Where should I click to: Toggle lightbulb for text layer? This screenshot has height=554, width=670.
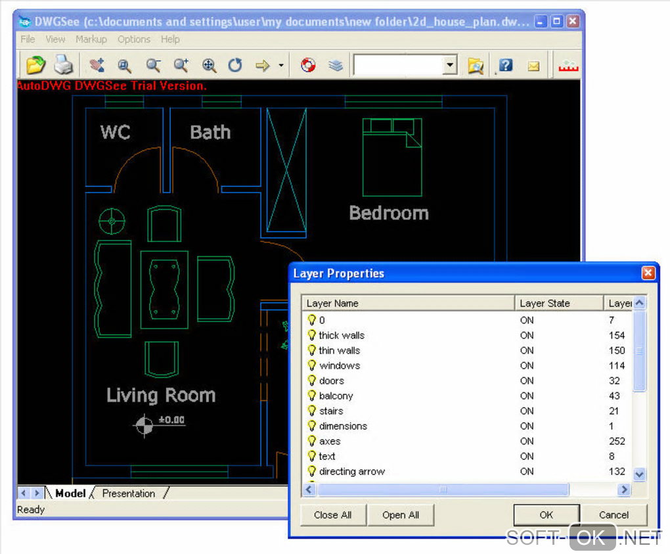[x=312, y=456]
